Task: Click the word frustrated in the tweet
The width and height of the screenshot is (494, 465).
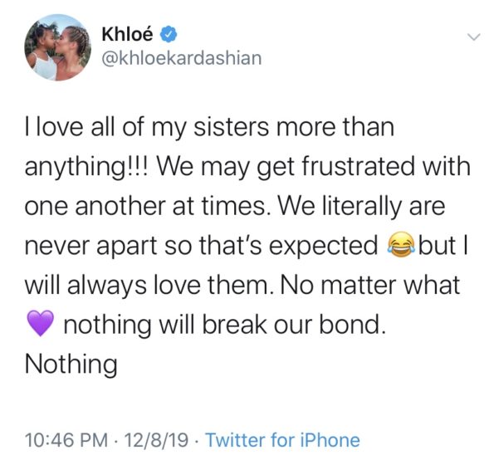Action: 358,166
